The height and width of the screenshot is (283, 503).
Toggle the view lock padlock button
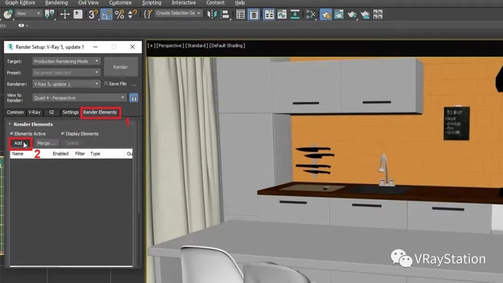[134, 98]
